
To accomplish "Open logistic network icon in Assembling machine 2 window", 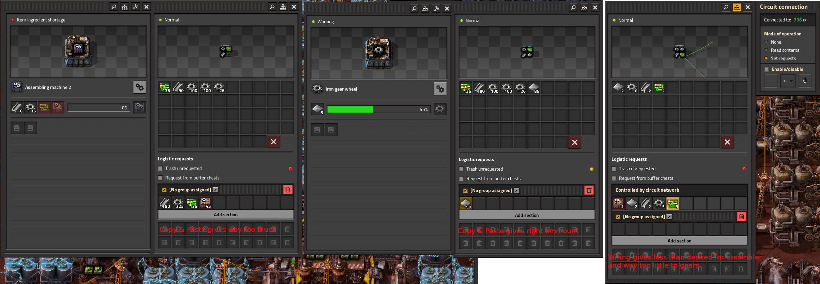I will [x=125, y=7].
